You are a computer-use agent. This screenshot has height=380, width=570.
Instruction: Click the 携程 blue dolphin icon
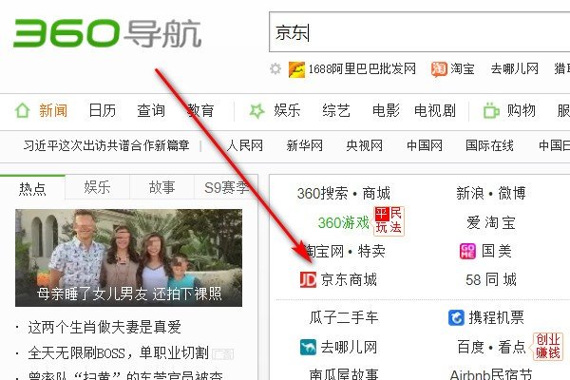click(x=456, y=318)
